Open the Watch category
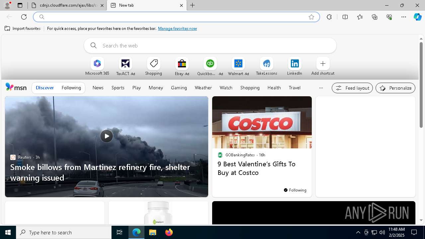425x239 pixels. point(226,88)
